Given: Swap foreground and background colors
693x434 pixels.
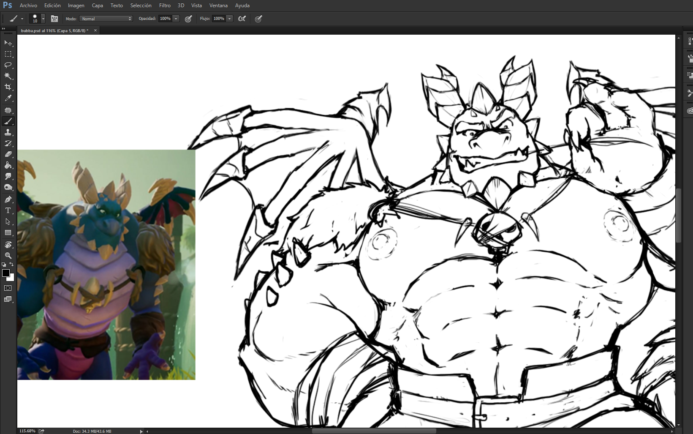Looking at the screenshot, I should [x=12, y=265].
